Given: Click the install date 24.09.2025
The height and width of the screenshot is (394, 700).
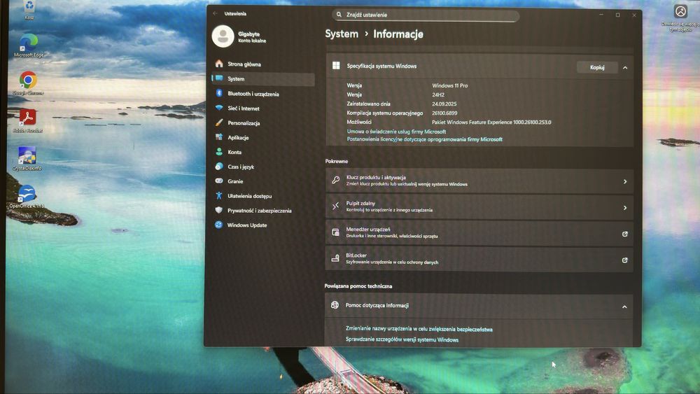Looking at the screenshot, I should [444, 104].
